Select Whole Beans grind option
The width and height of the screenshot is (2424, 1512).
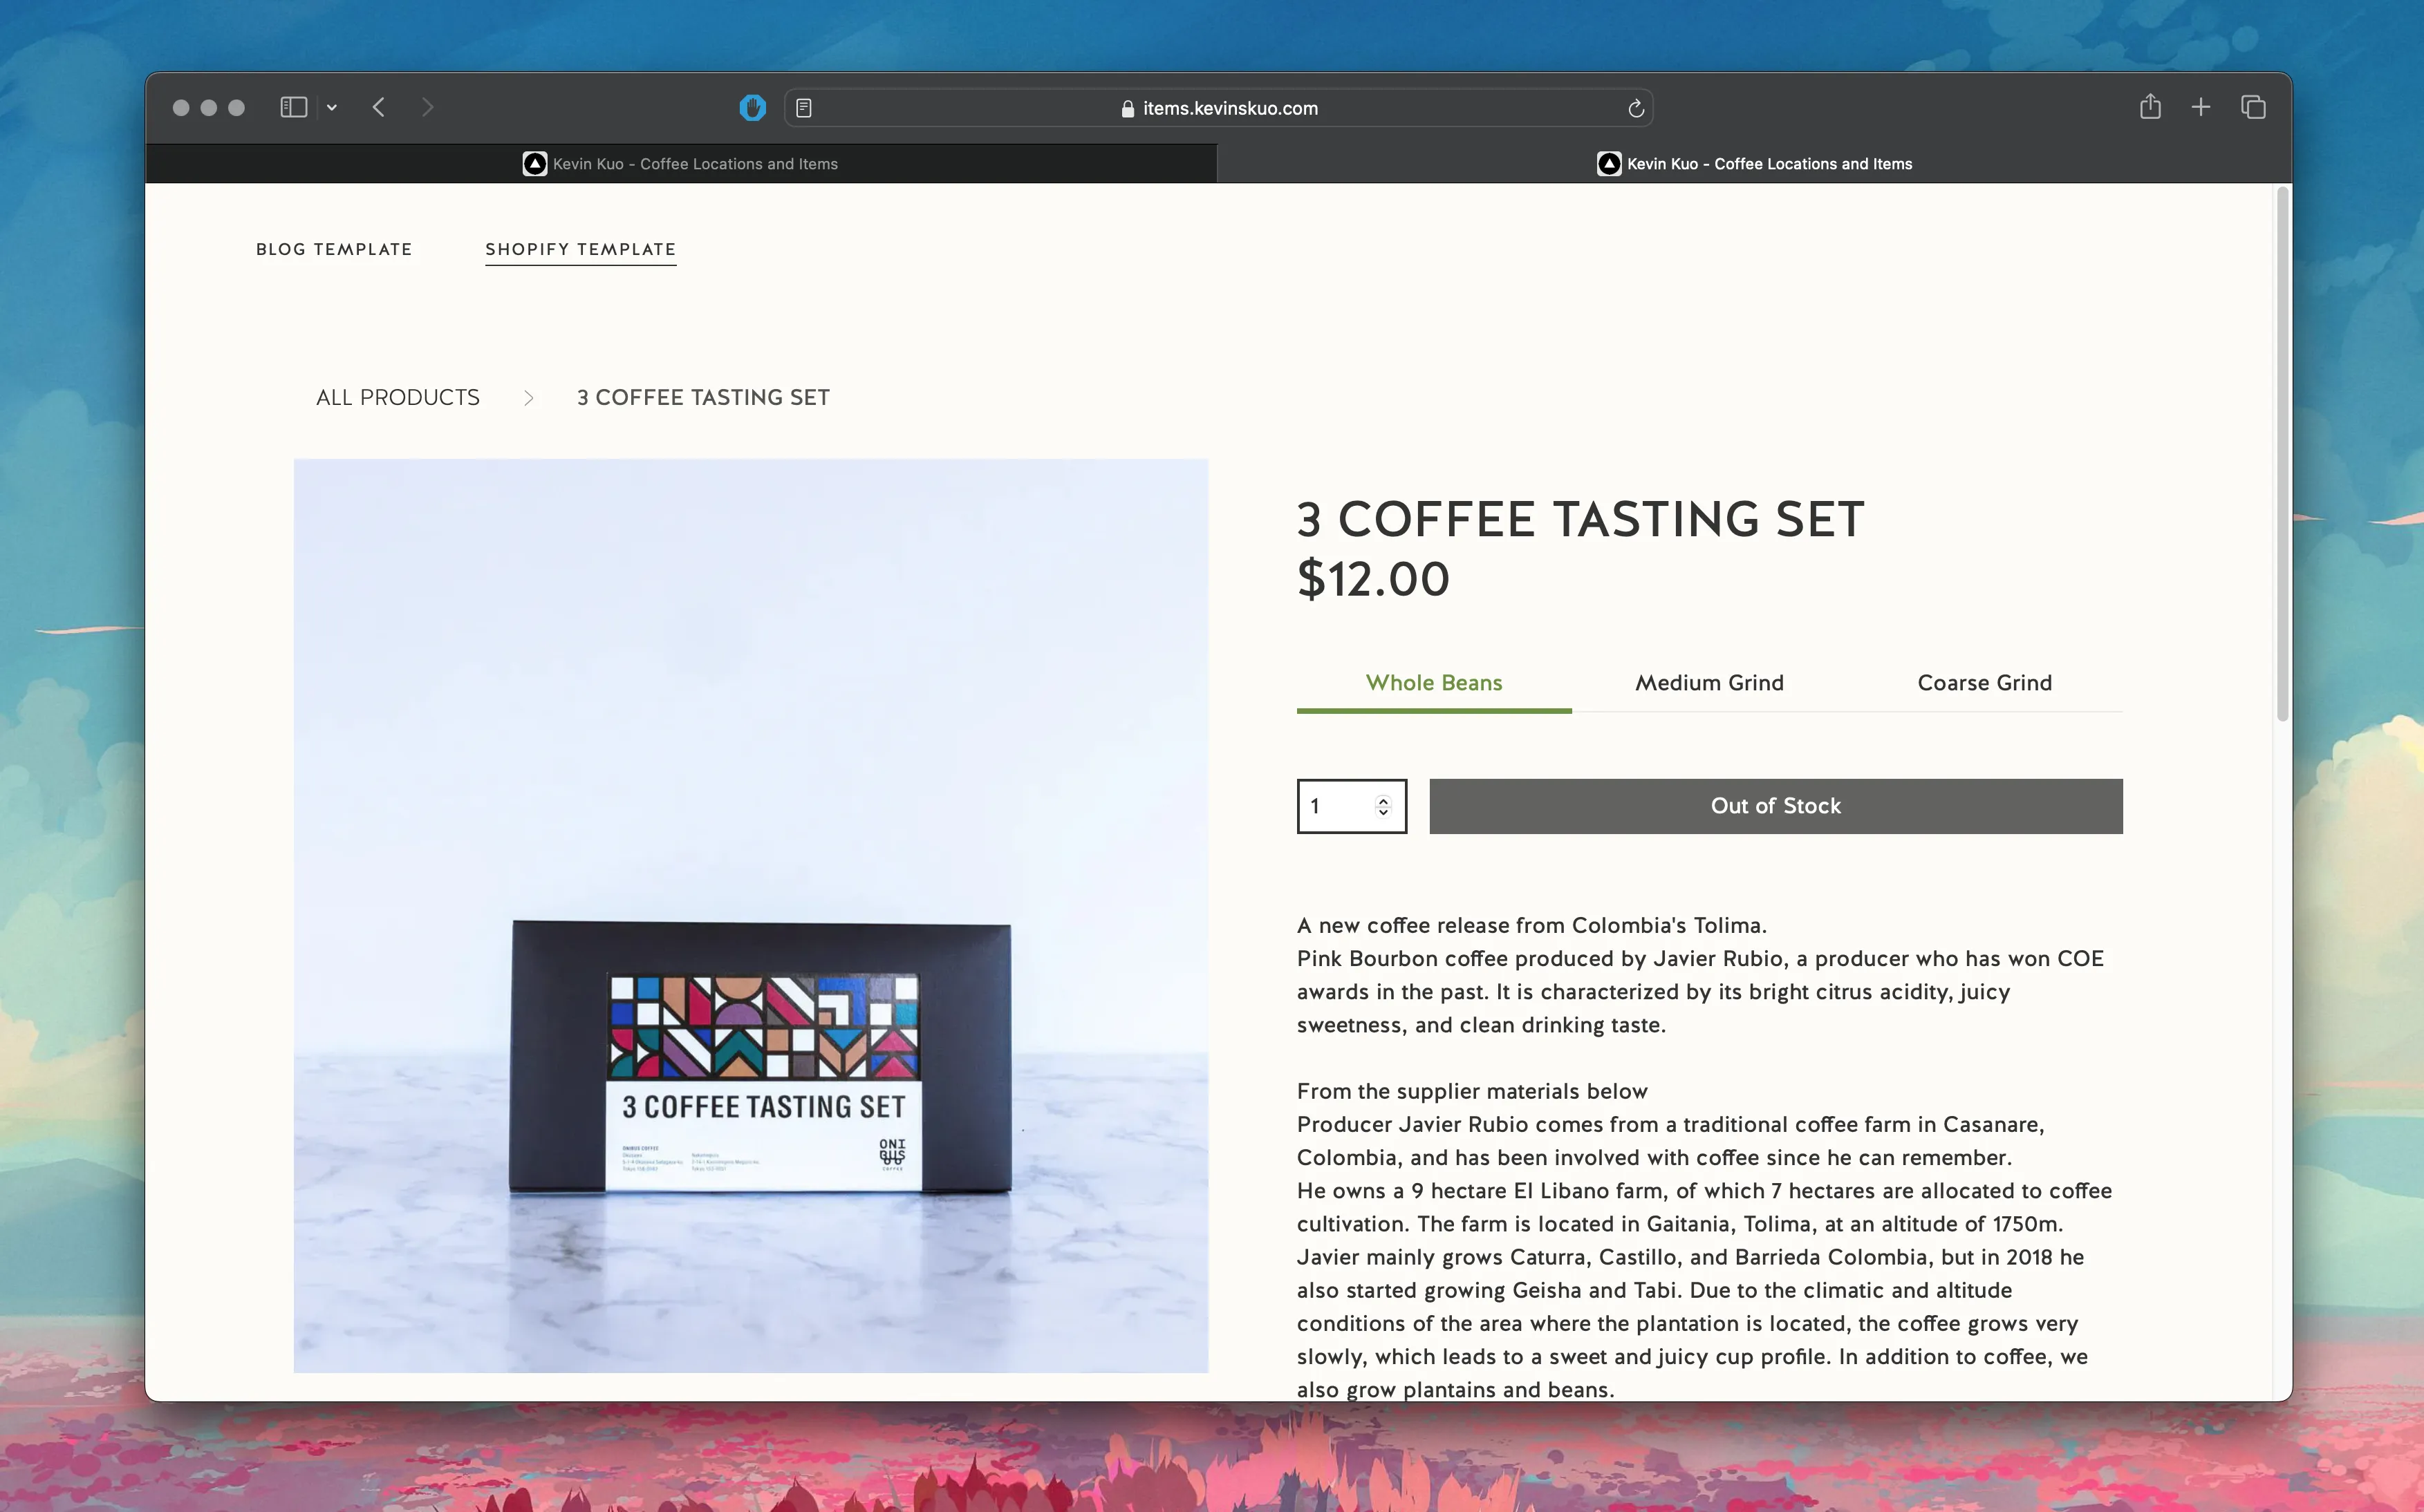1433,681
